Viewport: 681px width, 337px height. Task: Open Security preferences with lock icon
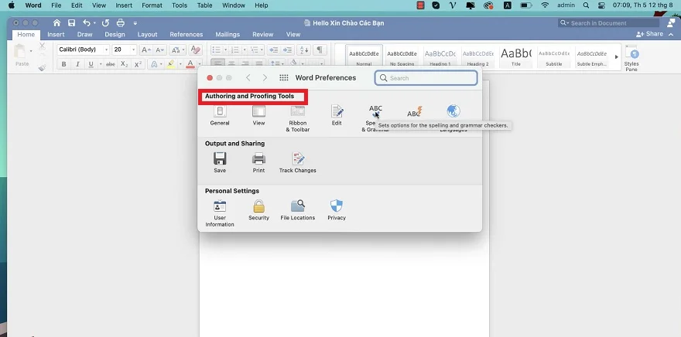[x=258, y=207]
